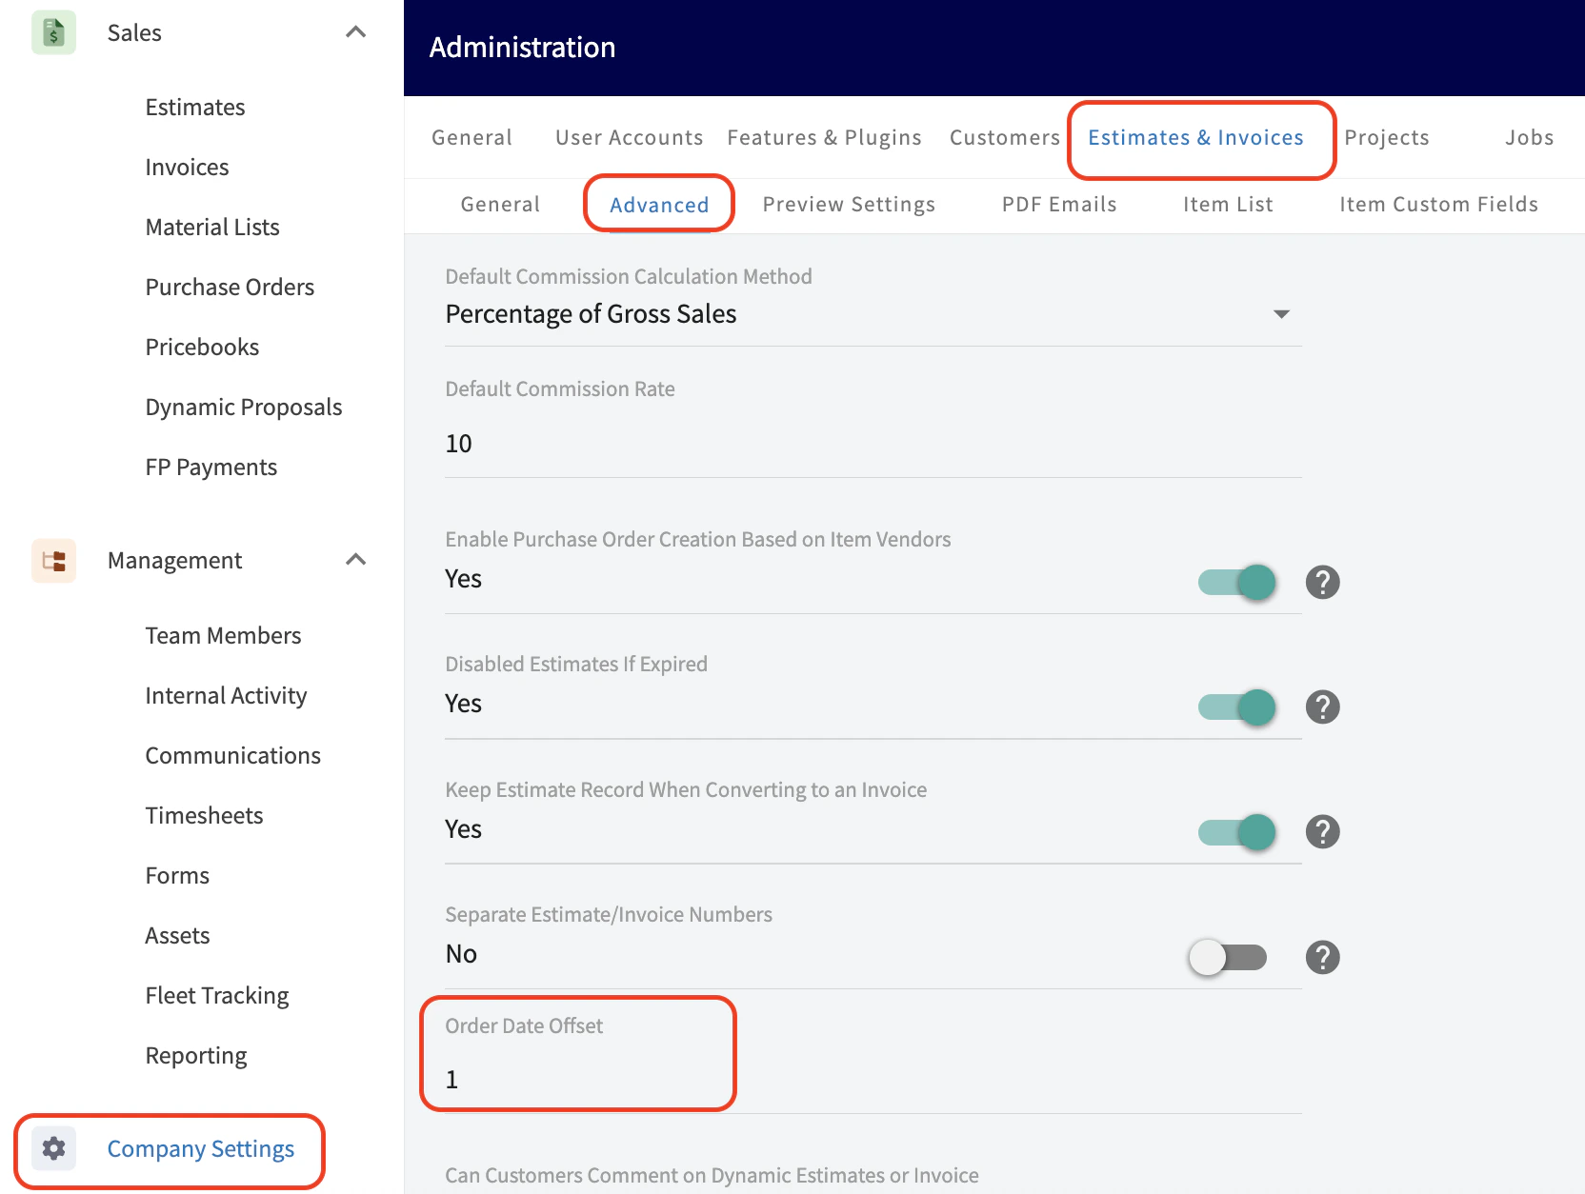Open help for Separate Estimate/Invoice Numbers
The image size is (1585, 1194).
pos(1322,957)
